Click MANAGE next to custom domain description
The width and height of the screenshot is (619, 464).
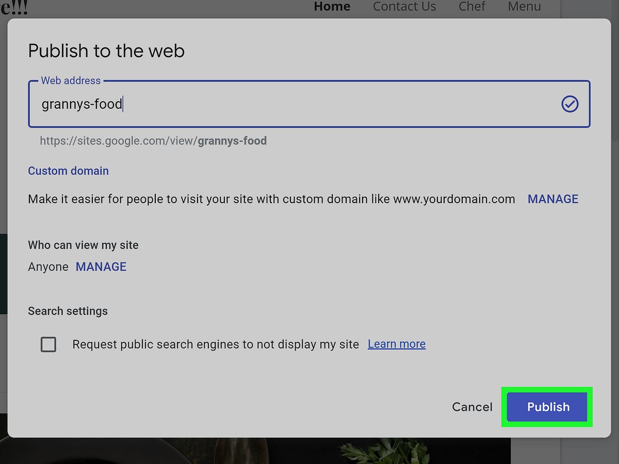553,199
